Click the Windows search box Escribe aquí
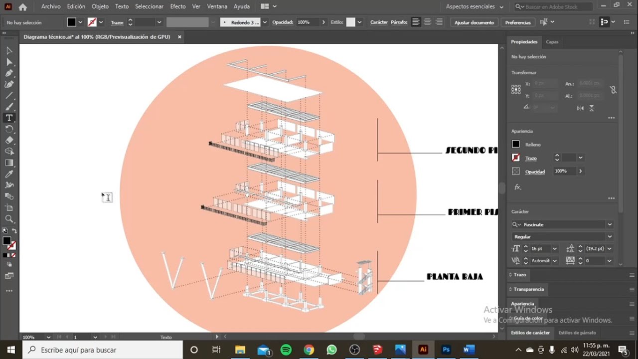The image size is (638, 359). [103, 350]
